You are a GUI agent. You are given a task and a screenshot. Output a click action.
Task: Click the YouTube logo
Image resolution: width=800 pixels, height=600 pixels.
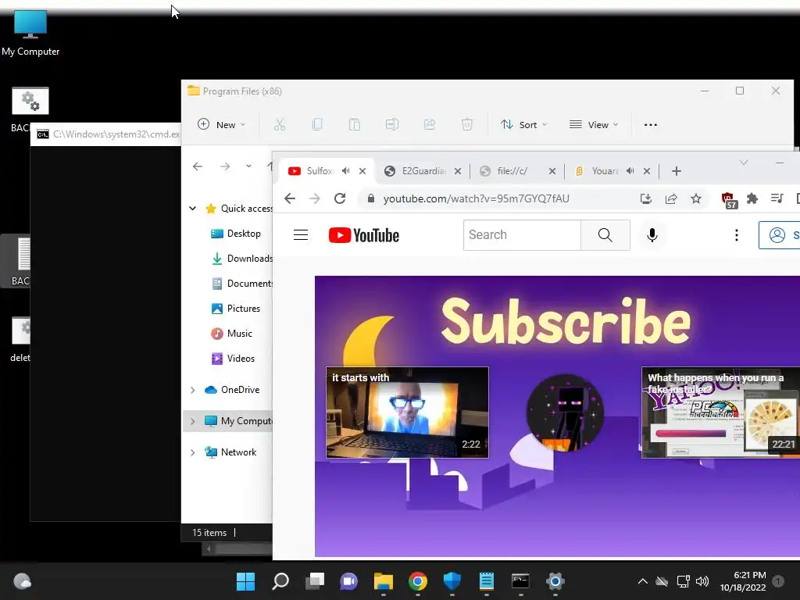coord(364,235)
